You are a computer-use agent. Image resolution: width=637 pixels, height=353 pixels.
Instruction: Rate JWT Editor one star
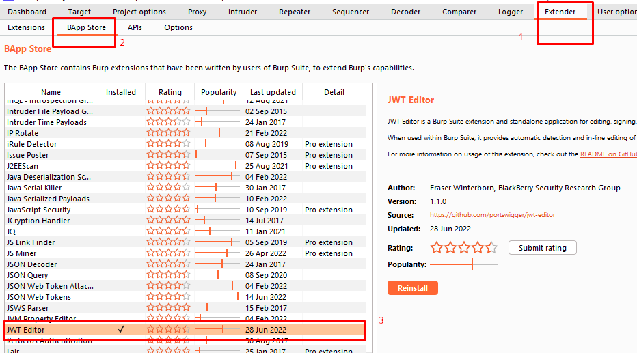coord(437,247)
